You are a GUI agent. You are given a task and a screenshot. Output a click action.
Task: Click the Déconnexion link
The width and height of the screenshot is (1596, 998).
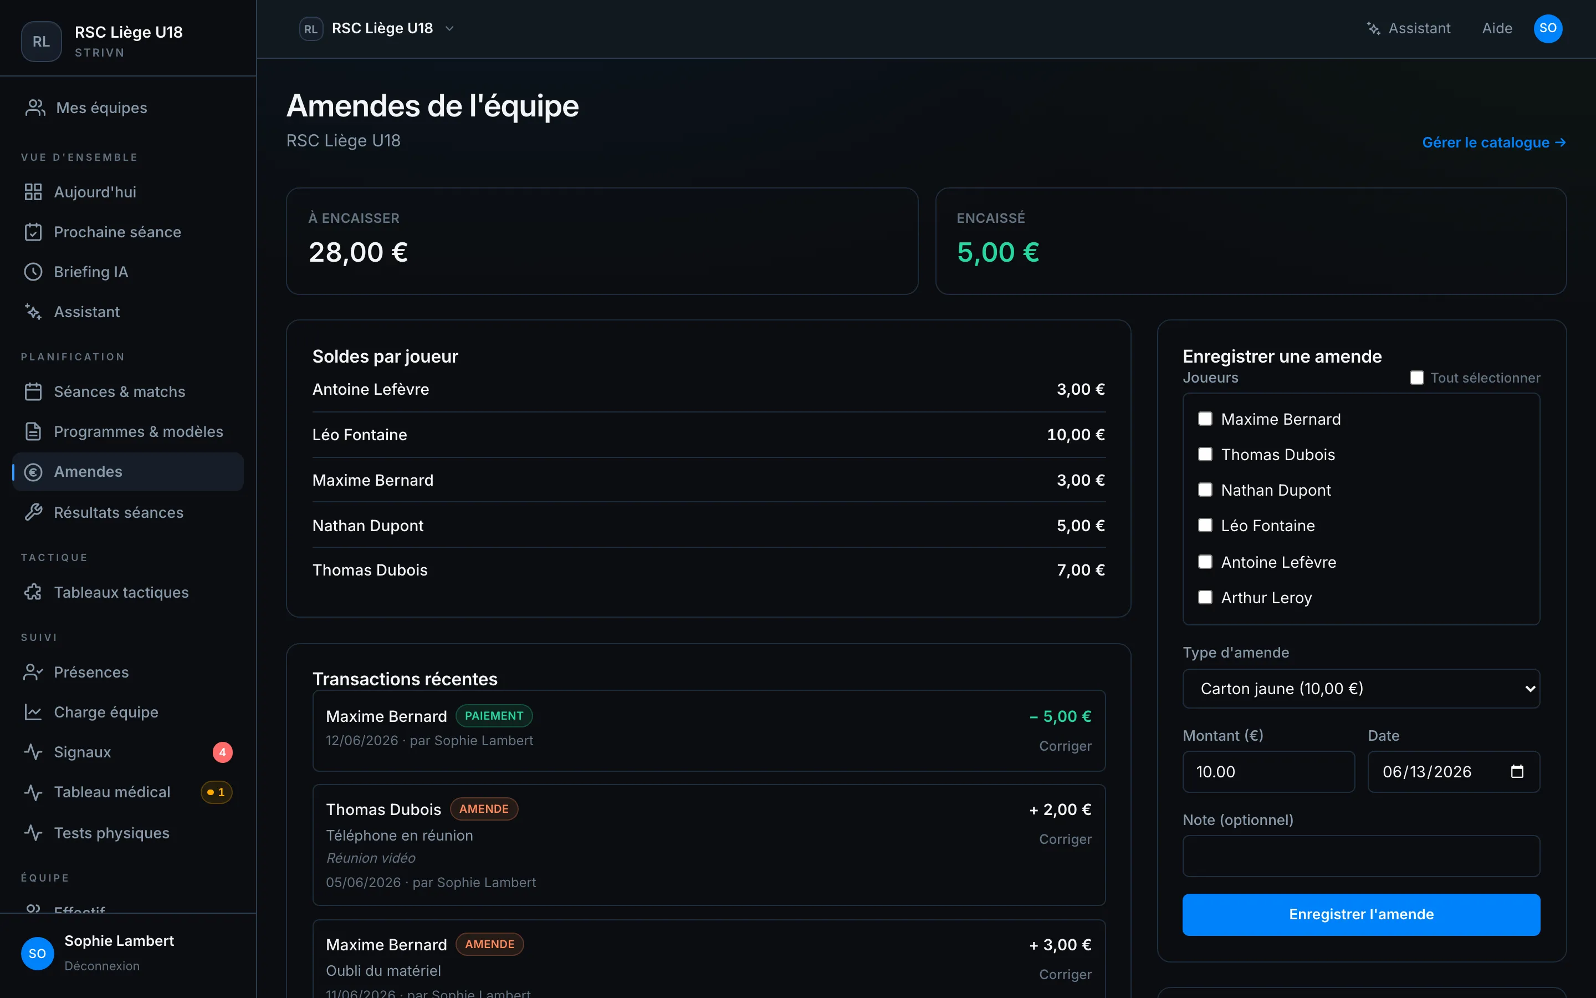pos(102,966)
